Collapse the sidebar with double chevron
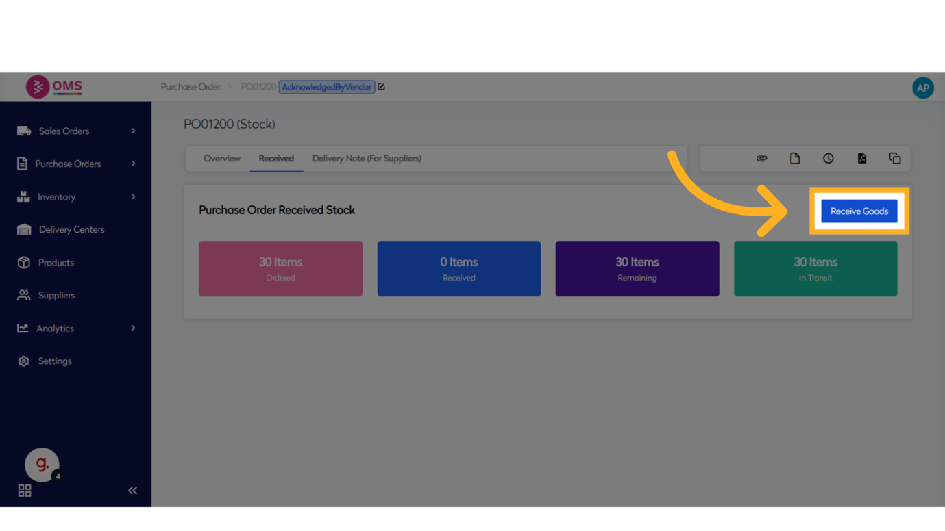This screenshot has height=531, width=945. 132,491
